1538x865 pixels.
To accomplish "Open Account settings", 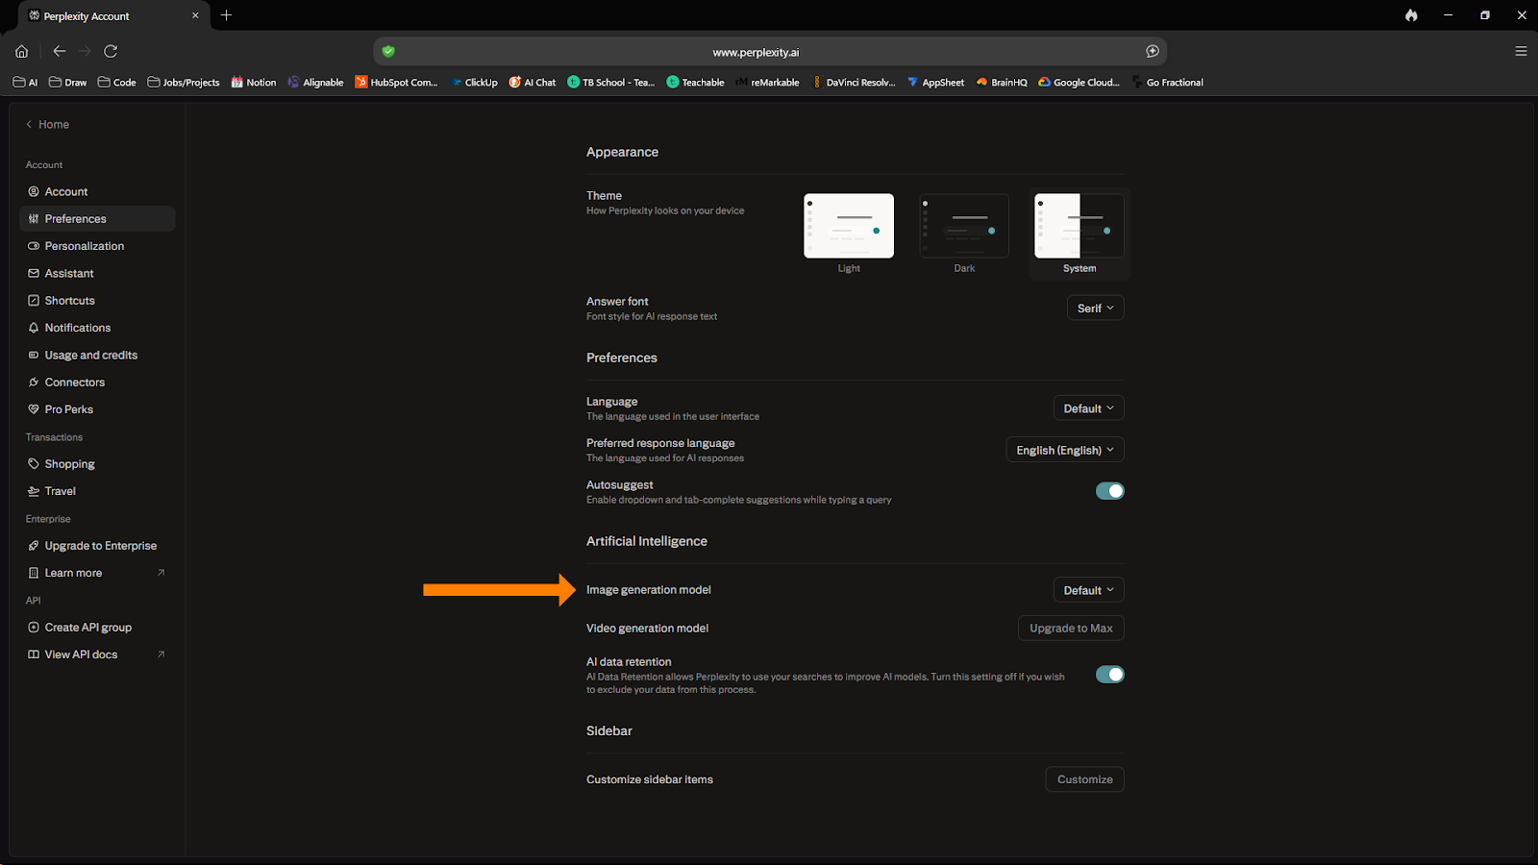I will pyautogui.click(x=65, y=191).
